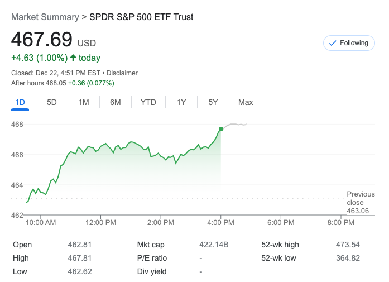Open the Disclaimer link

[x=122, y=73]
